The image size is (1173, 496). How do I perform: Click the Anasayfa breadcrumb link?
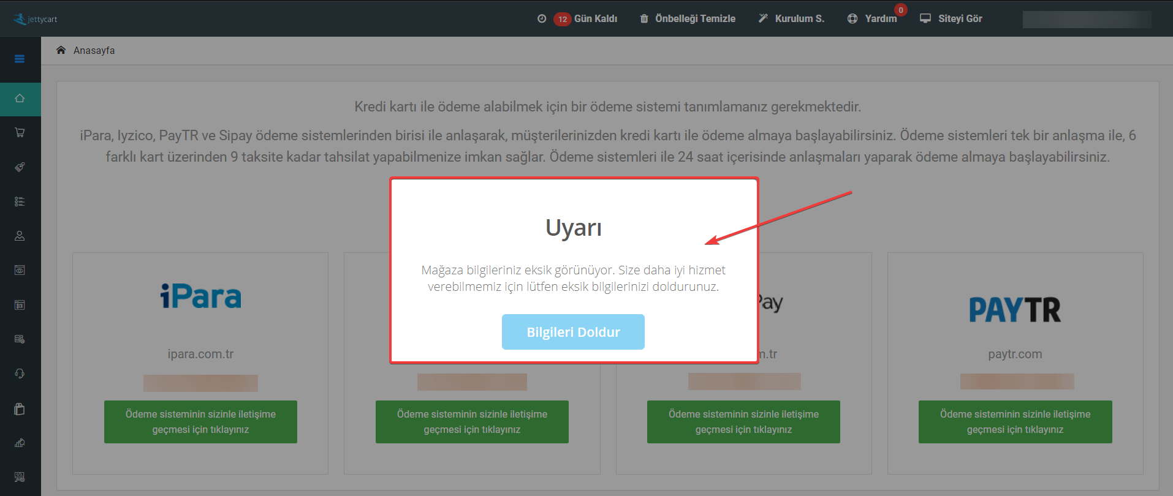pyautogui.click(x=94, y=50)
